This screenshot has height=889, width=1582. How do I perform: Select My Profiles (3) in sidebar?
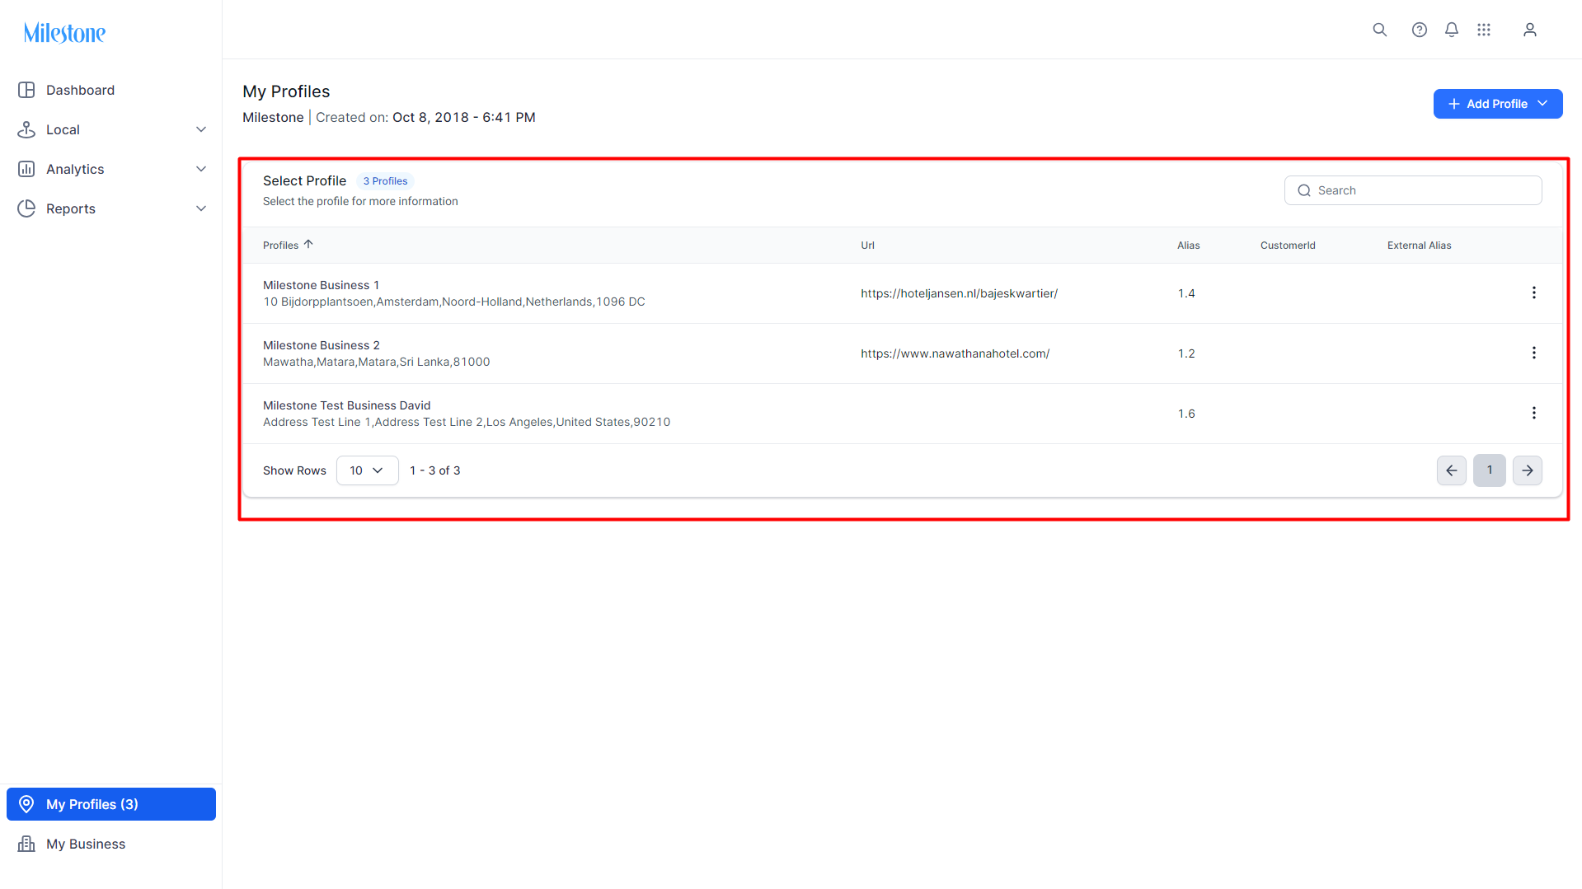click(x=111, y=804)
